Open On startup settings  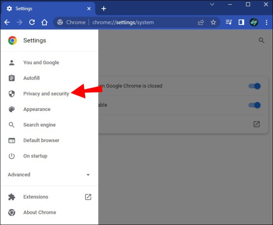(35, 156)
